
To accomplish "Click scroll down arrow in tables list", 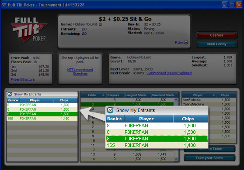I will point(176,159).
